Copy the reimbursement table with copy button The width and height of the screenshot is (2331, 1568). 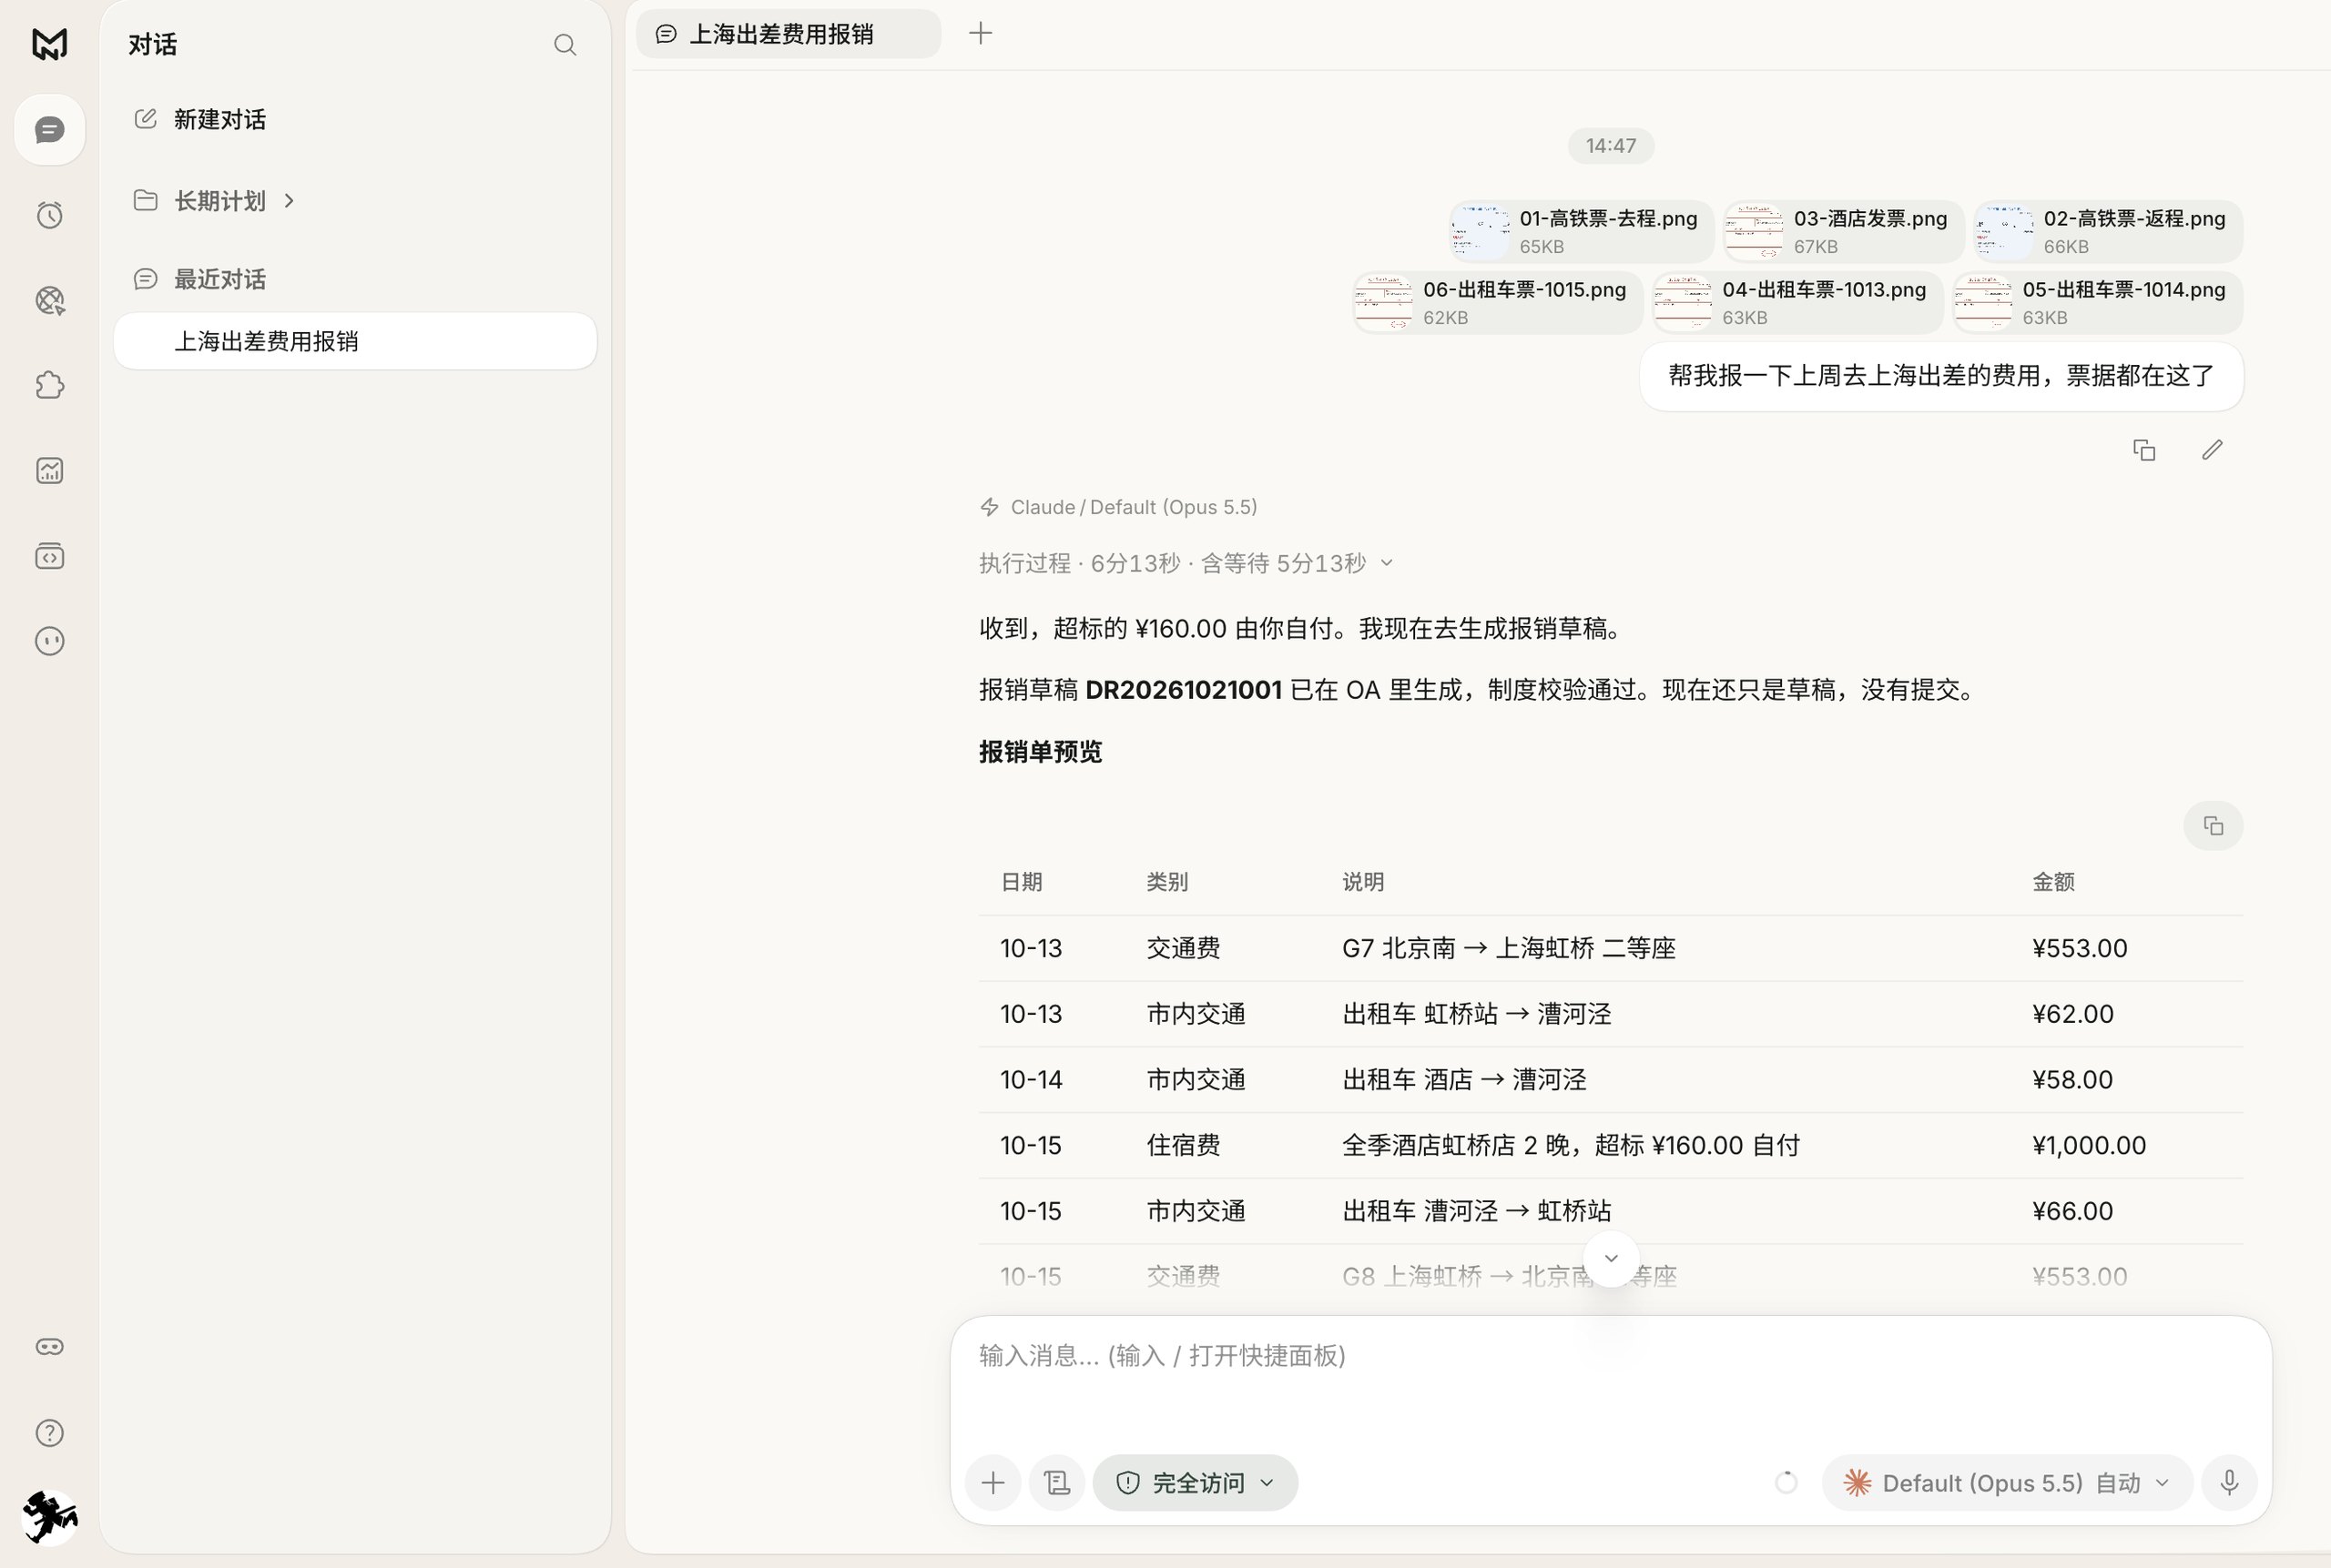[2213, 826]
